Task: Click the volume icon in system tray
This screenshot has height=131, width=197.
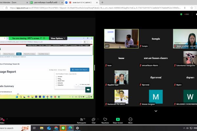Action: coord(187,128)
